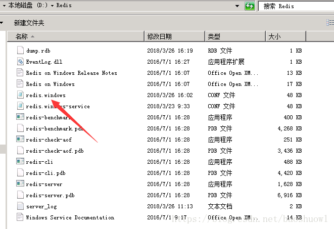Click the dump.rdb file icon
Image resolution: width=334 pixels, height=229 pixels.
tap(20, 50)
